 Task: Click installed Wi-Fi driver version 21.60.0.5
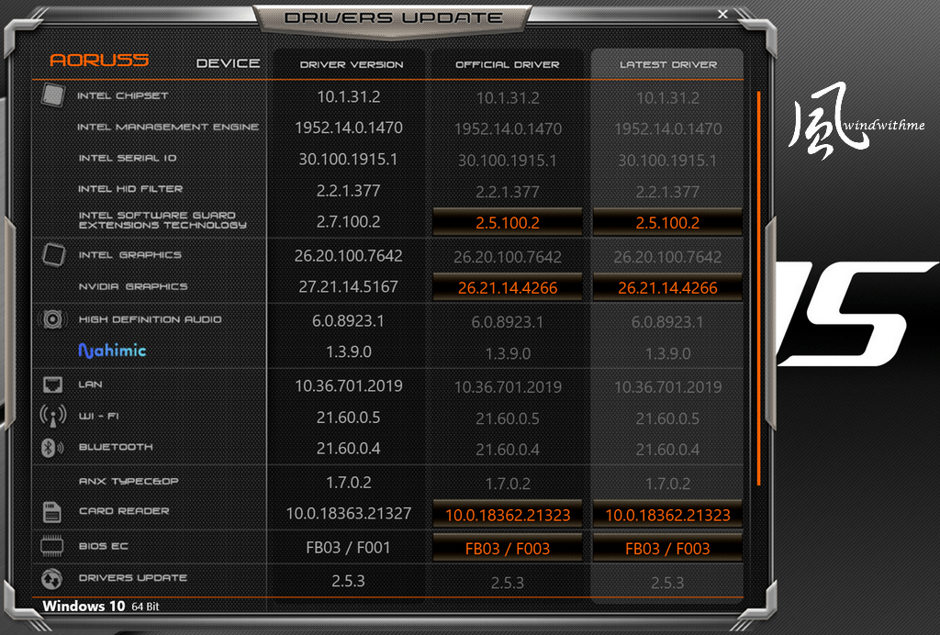[x=348, y=417]
